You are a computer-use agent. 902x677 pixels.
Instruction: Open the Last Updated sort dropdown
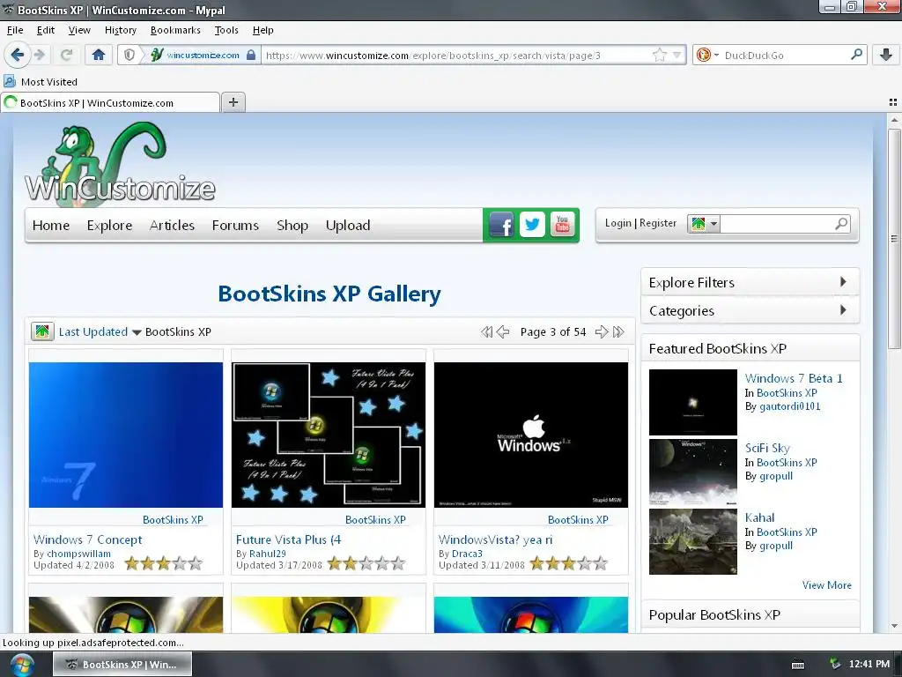100,332
